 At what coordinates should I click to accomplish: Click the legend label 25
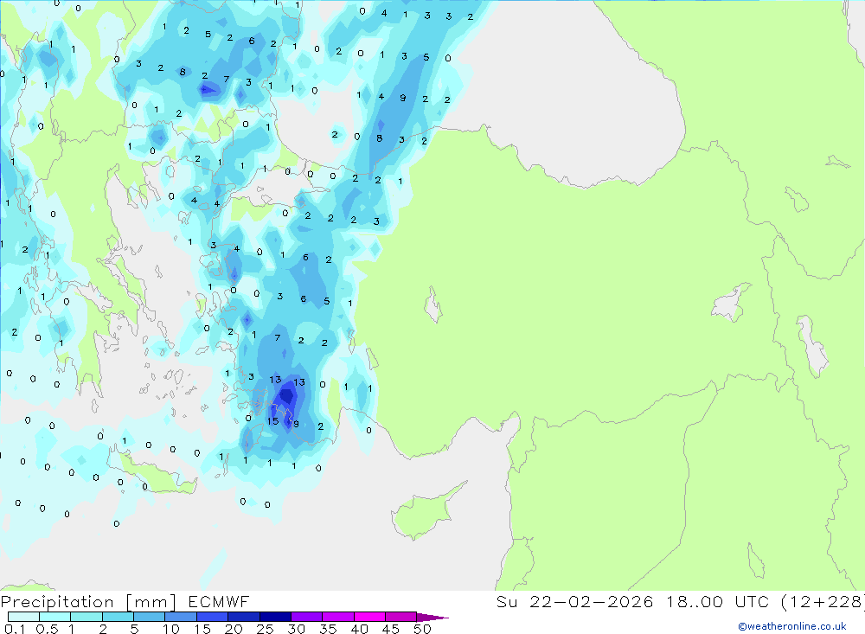point(266,629)
